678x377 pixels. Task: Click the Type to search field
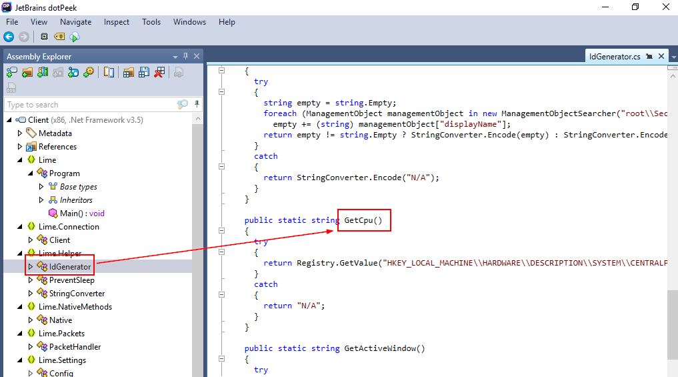click(x=90, y=105)
